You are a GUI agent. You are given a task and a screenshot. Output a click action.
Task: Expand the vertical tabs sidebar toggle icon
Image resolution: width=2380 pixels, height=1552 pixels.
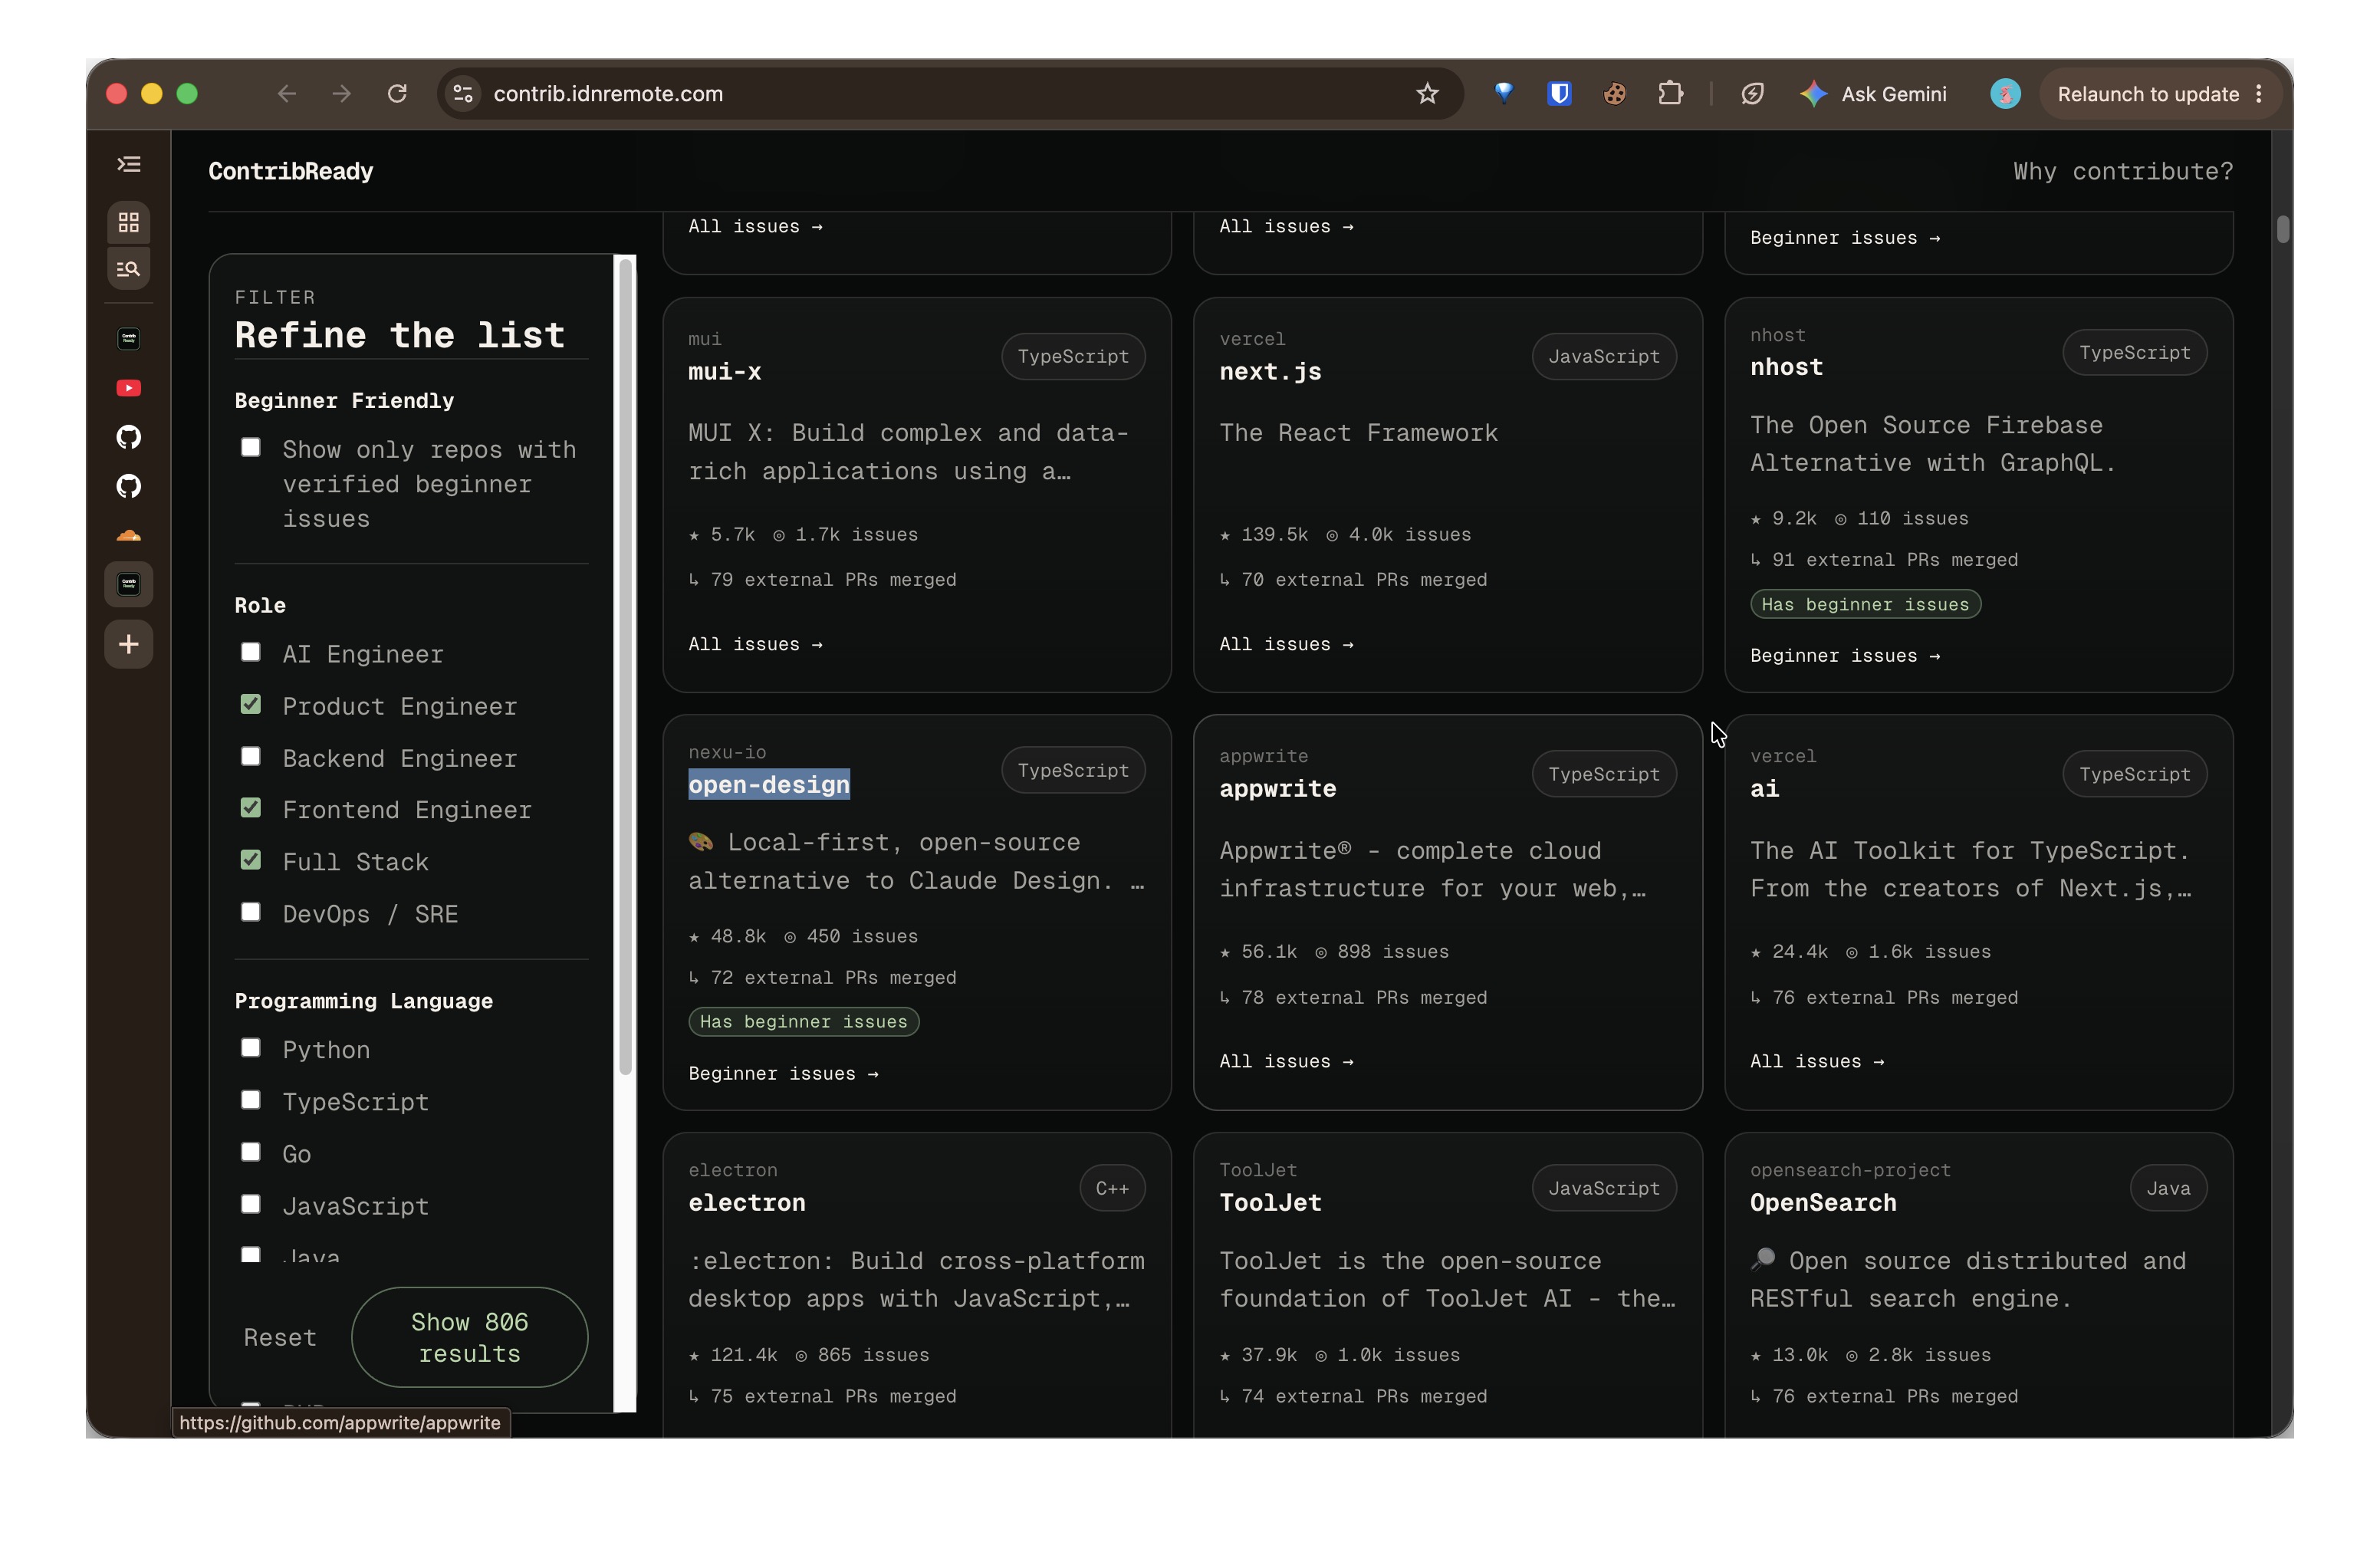point(129,164)
